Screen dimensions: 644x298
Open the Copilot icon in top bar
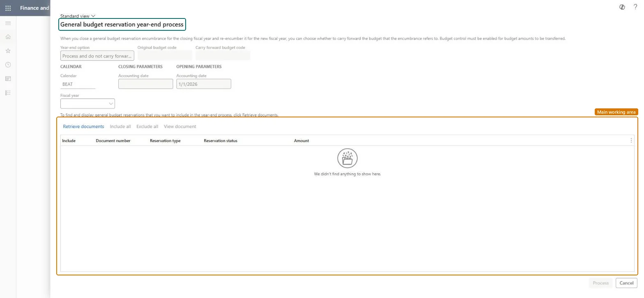622,7
